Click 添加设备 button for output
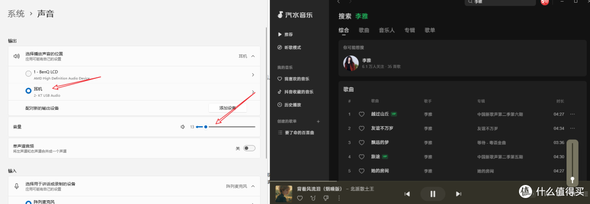 pyautogui.click(x=228, y=108)
